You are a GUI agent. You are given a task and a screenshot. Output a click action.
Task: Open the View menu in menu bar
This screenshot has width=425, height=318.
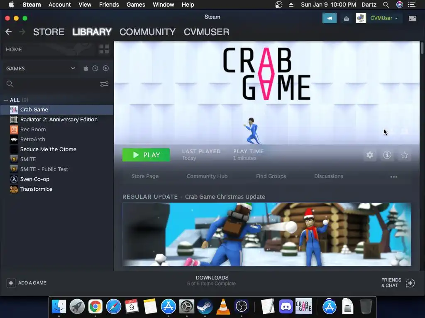85,5
